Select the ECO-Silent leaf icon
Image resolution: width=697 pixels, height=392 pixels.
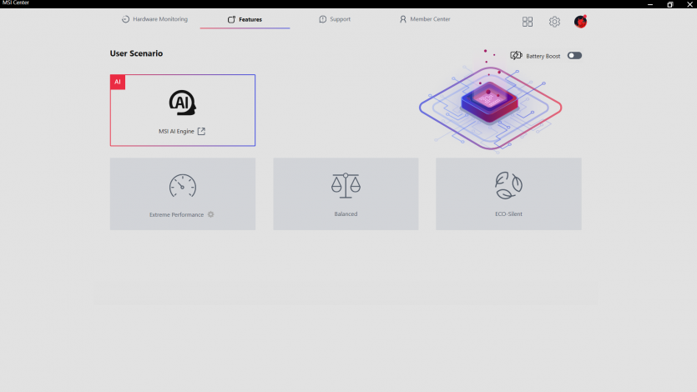coord(508,185)
